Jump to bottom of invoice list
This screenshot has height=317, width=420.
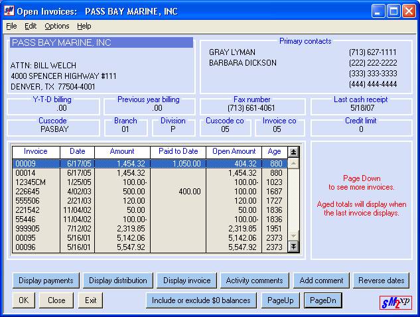[x=293, y=247]
